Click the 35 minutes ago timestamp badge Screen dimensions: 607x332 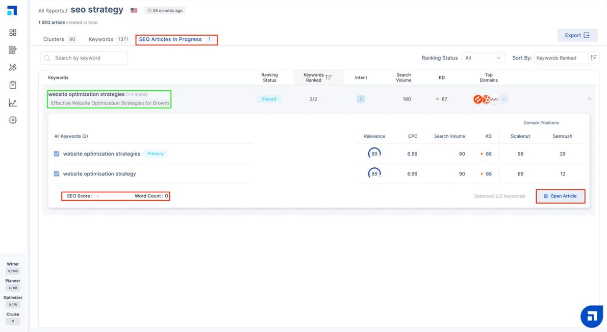pyautogui.click(x=165, y=10)
